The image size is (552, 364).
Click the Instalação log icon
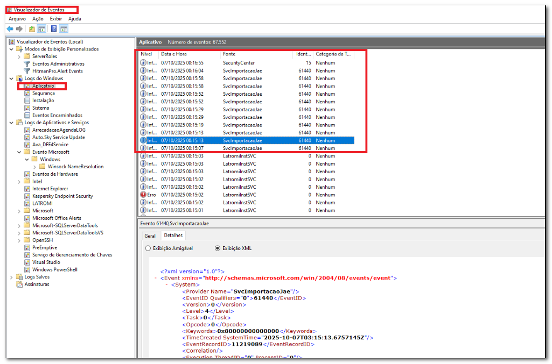click(27, 101)
